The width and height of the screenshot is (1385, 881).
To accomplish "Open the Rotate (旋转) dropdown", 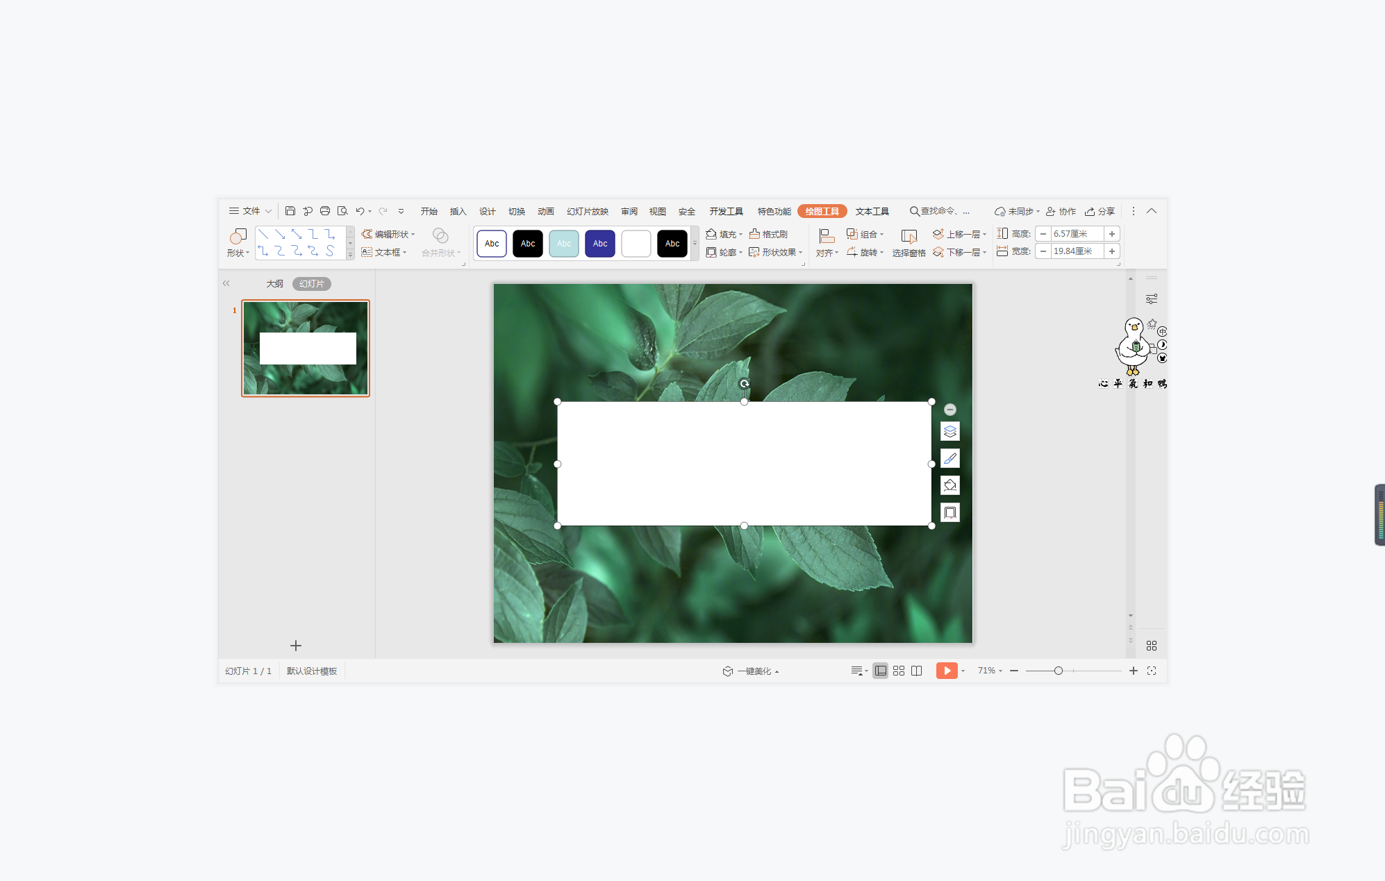I will tap(865, 252).
